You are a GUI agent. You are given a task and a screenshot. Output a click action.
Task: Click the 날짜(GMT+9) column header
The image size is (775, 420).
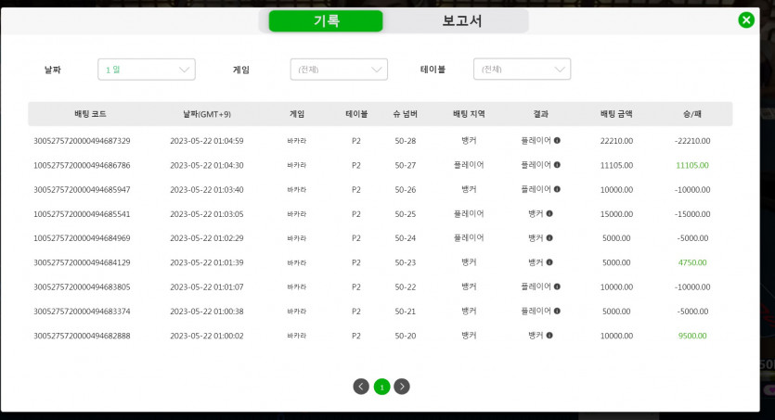tap(207, 114)
